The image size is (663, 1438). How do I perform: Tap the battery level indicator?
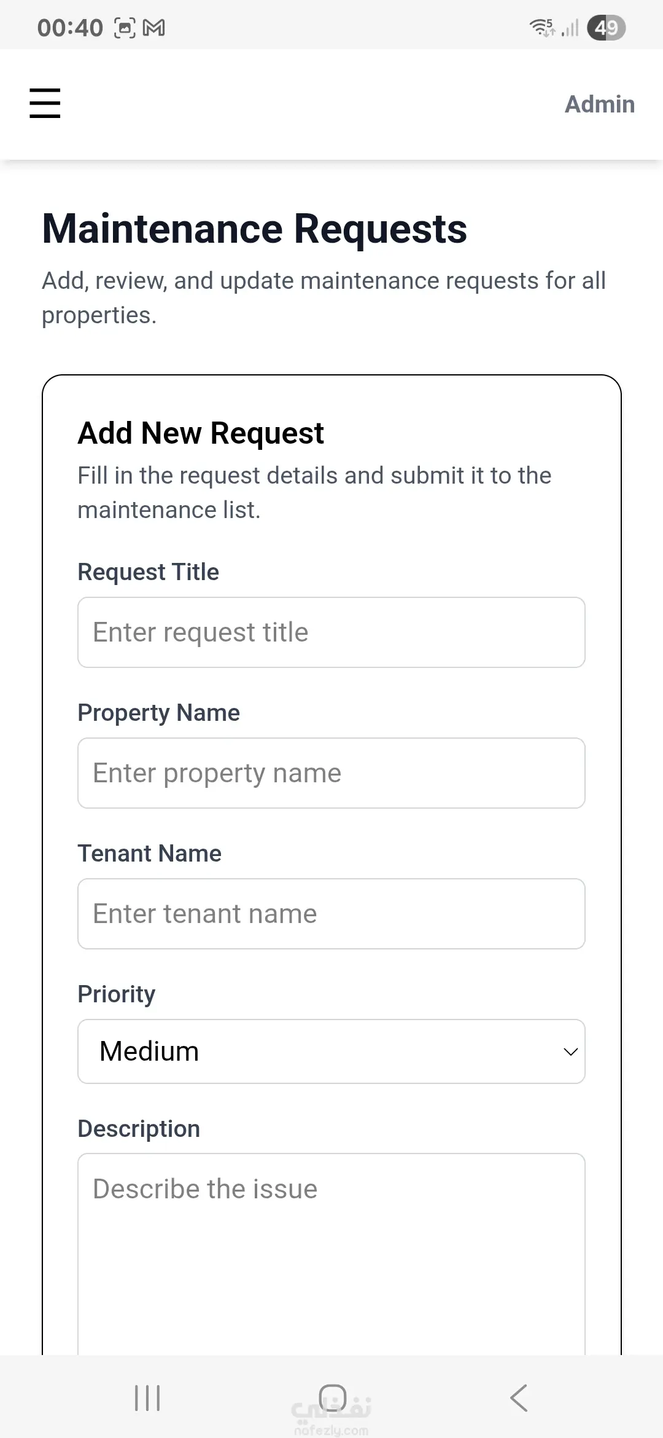coord(606,28)
